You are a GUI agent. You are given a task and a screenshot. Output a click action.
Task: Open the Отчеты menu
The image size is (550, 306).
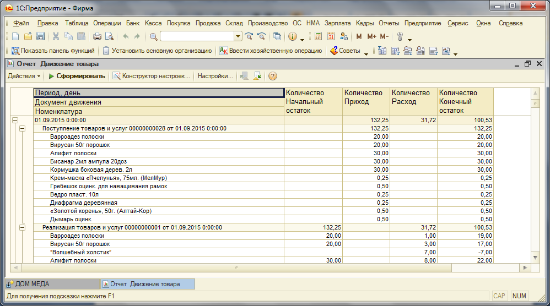click(389, 23)
